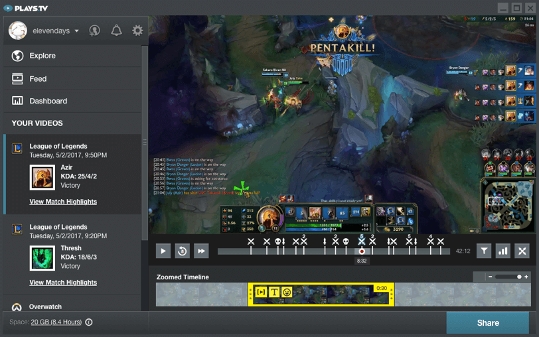Click the yellow clip selection's 0:30 label
Screen dimensions: 539x337
point(382,288)
